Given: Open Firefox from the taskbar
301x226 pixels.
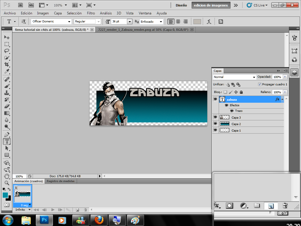Looking at the screenshot, I should [x=99, y=220].
